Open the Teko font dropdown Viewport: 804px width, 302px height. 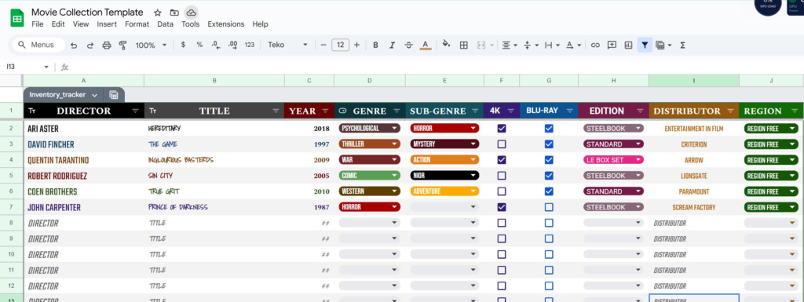[287, 45]
